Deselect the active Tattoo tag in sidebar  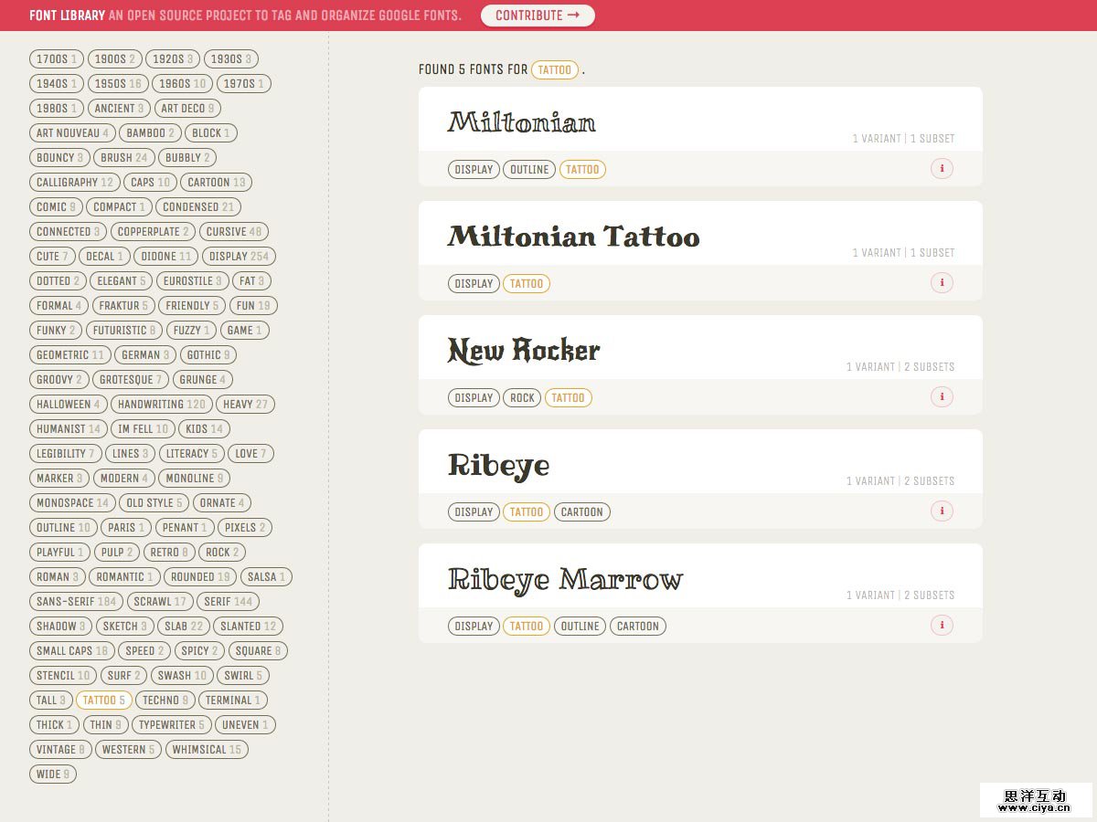tap(103, 701)
